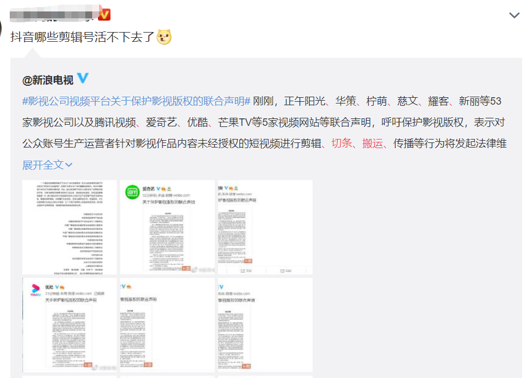The height and width of the screenshot is (378, 529).
Task: Open the 爱奇艺 statement thumbnail
Action: [167, 228]
